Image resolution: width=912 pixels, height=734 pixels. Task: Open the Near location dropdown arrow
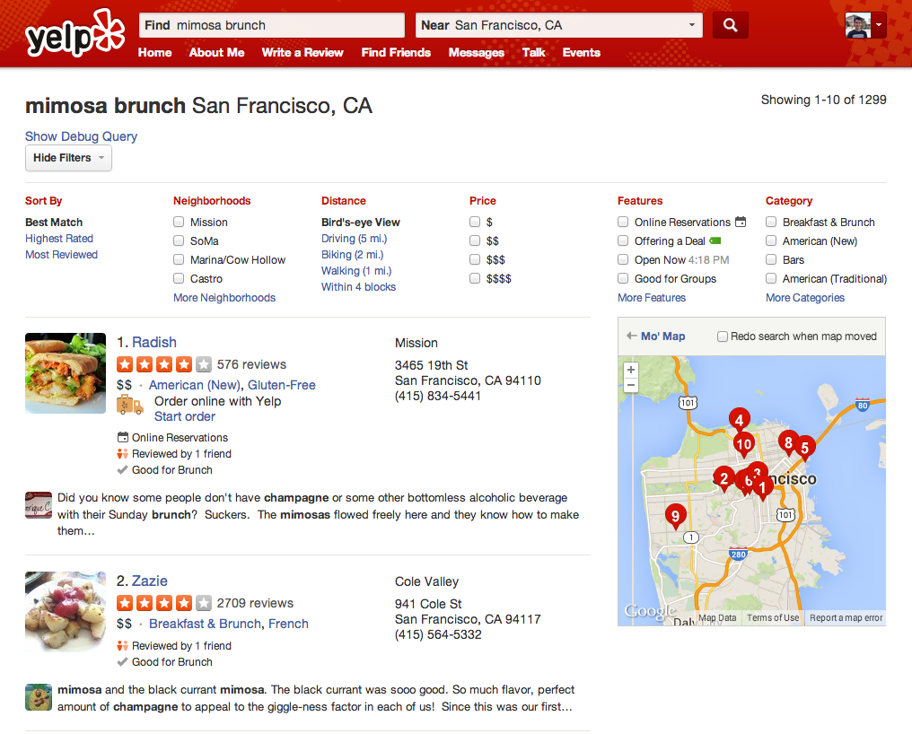click(x=691, y=25)
